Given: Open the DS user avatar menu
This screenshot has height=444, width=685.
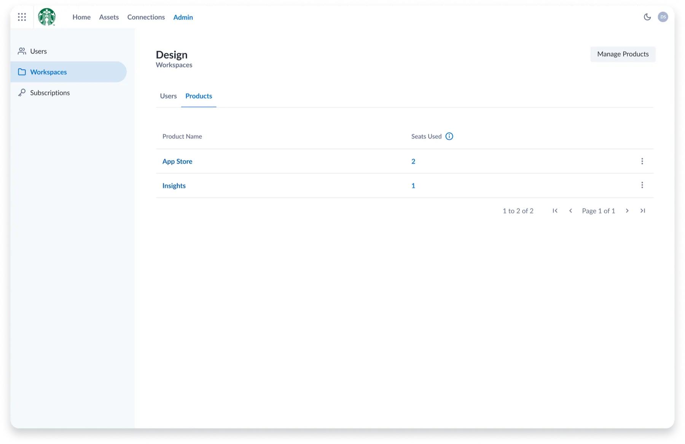Looking at the screenshot, I should click(663, 17).
